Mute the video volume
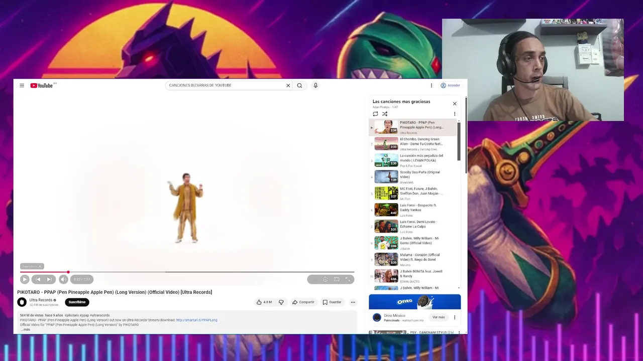643x361 pixels. click(x=63, y=279)
